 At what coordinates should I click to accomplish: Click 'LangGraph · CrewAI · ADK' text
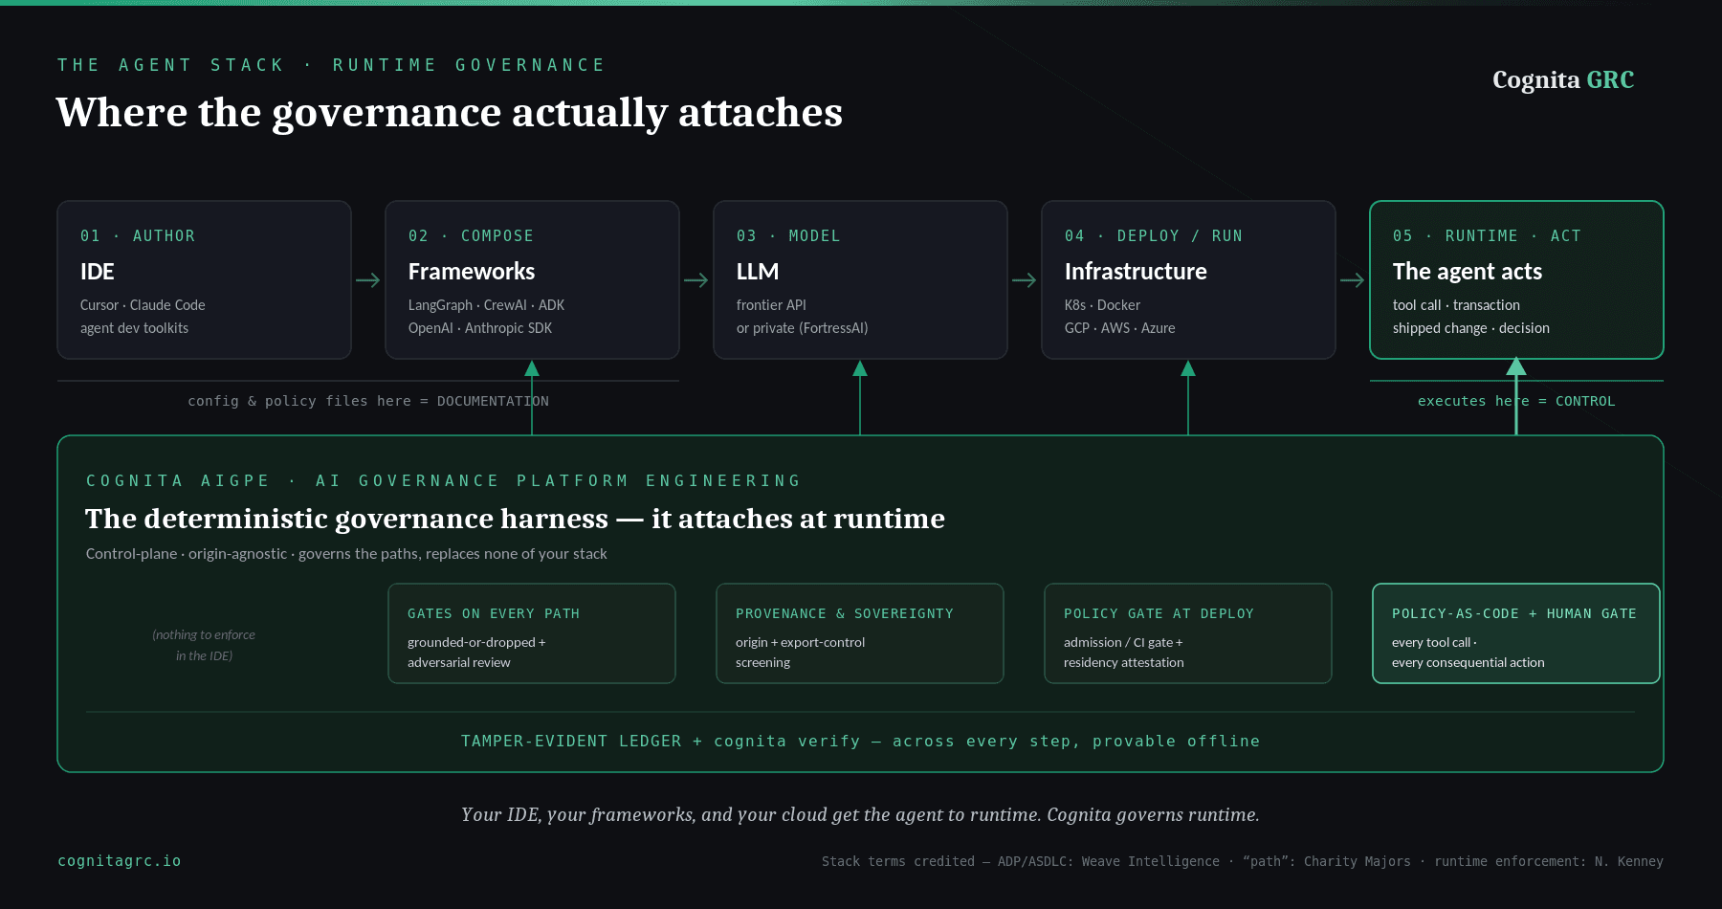(x=486, y=305)
